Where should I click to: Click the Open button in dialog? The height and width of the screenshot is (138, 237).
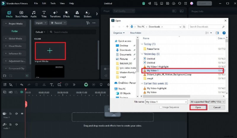[x=198, y=107]
